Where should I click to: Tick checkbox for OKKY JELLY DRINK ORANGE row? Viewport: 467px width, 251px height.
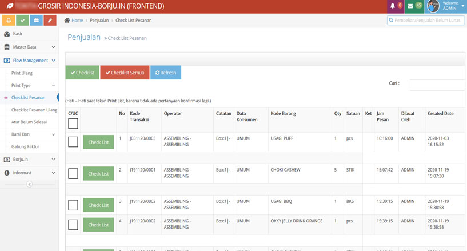tap(73, 225)
